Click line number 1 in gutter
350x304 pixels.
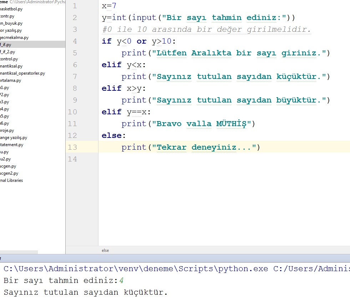pyautogui.click(x=75, y=6)
